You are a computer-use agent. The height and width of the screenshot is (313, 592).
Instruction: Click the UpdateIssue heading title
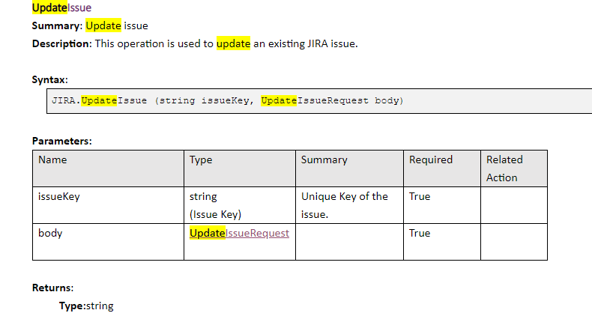coord(61,7)
